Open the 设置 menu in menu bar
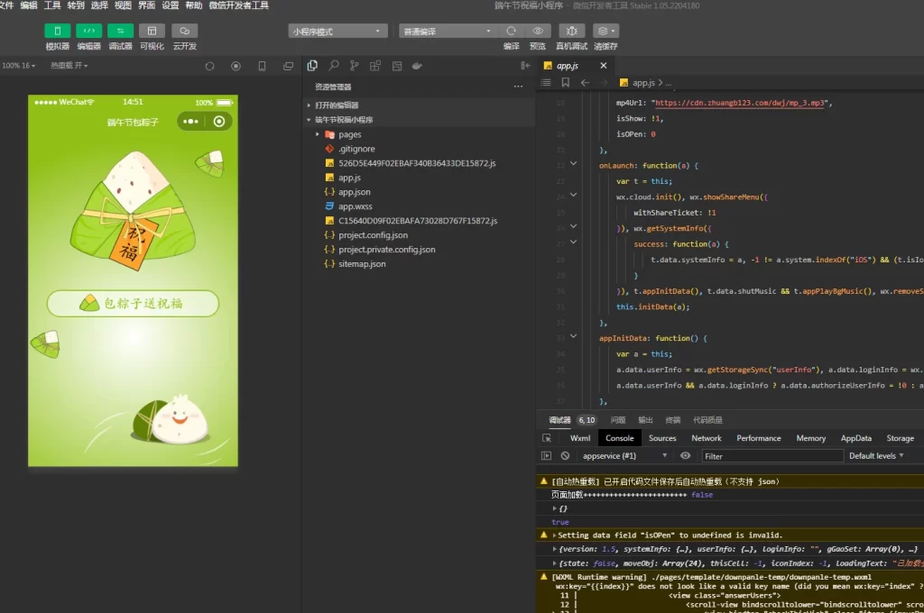 point(169,5)
